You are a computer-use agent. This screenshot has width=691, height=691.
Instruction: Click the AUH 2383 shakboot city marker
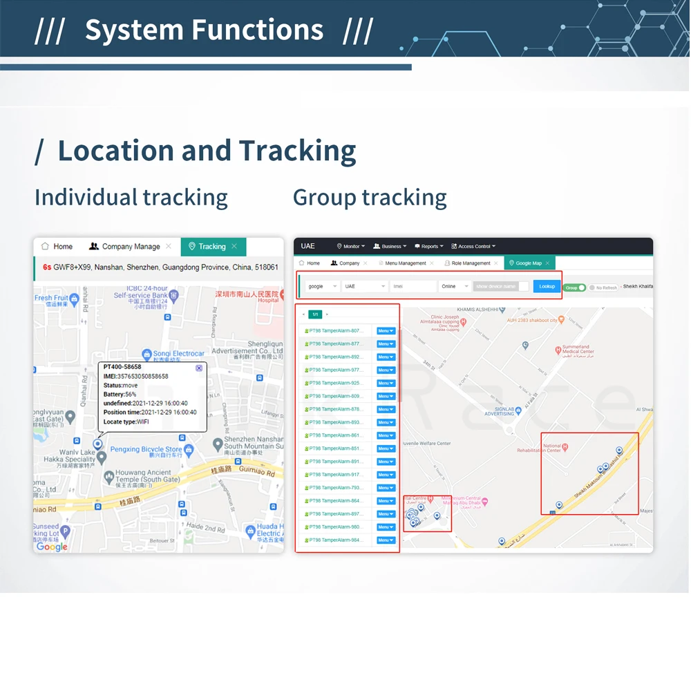(x=561, y=319)
